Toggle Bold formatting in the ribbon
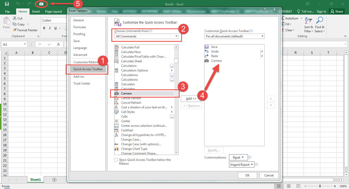Image resolution: width=349 pixels, height=189 pixels. (x=44, y=28)
